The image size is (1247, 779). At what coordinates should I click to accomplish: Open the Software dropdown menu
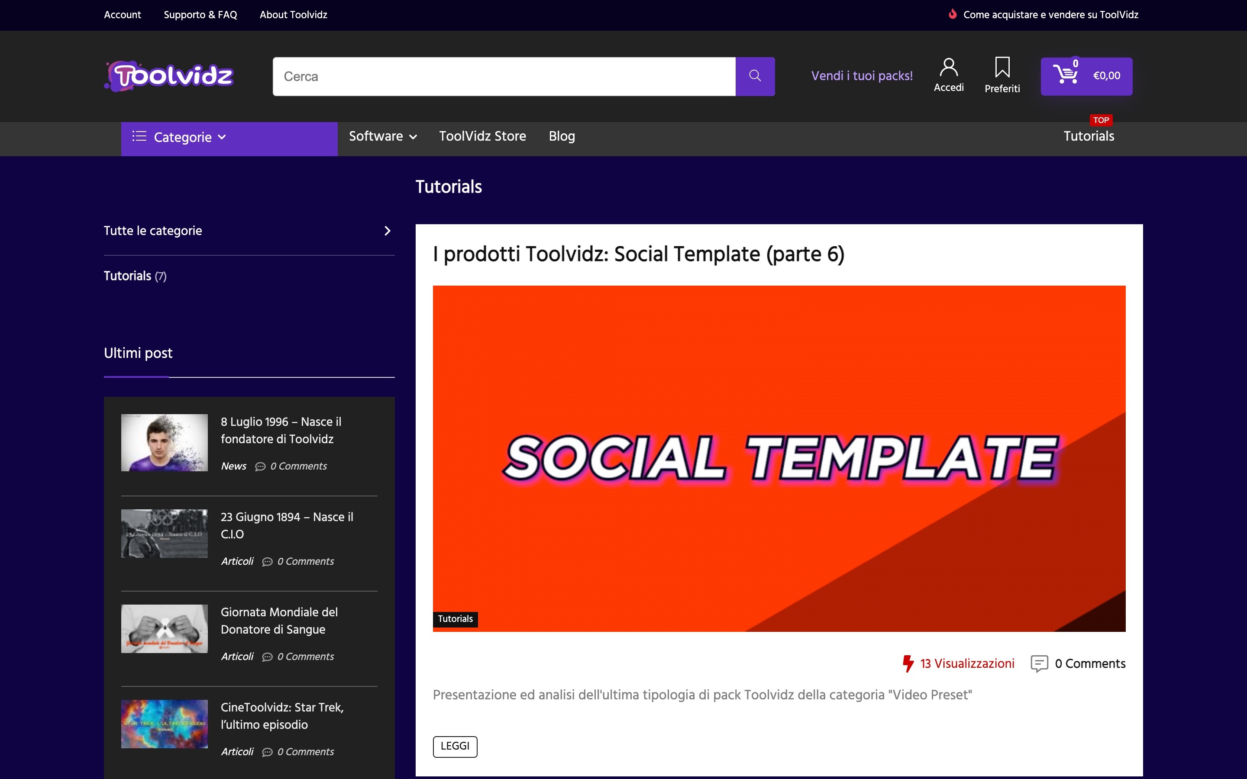pyautogui.click(x=383, y=136)
